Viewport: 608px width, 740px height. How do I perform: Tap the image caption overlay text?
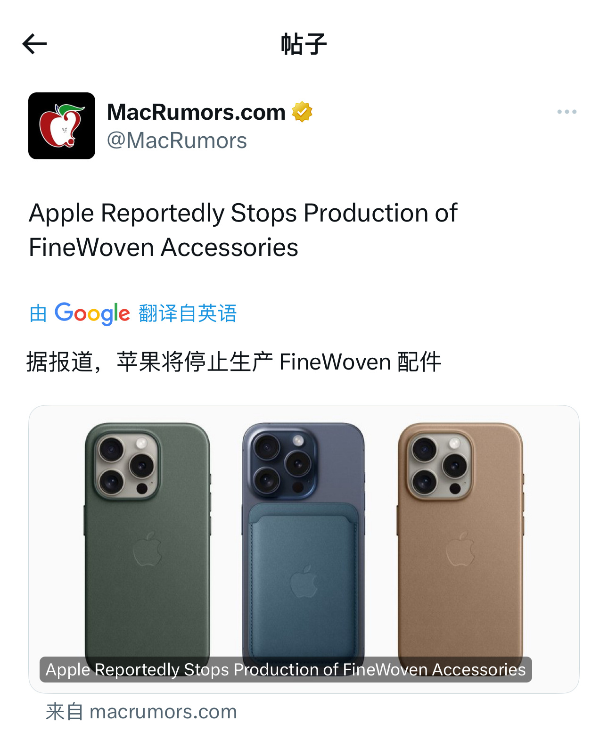pyautogui.click(x=286, y=669)
